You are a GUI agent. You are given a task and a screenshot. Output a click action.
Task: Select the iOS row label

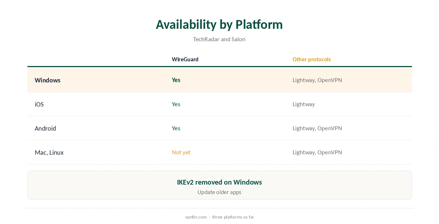(39, 104)
